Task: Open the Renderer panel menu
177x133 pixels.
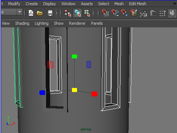Action: 77,23
